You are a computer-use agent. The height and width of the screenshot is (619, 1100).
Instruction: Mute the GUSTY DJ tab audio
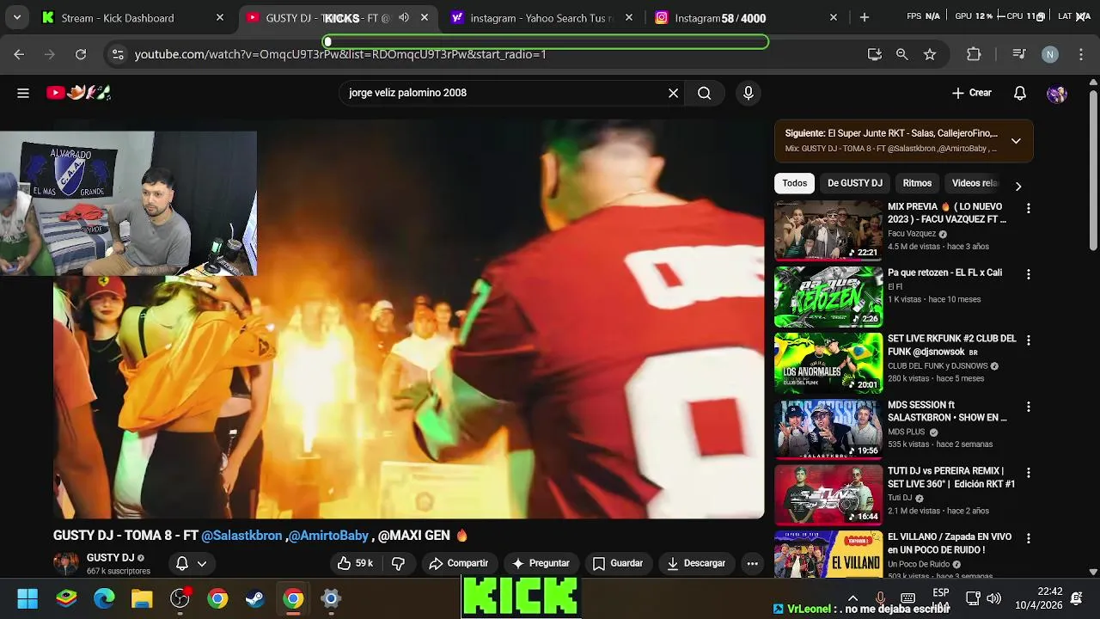click(x=404, y=17)
